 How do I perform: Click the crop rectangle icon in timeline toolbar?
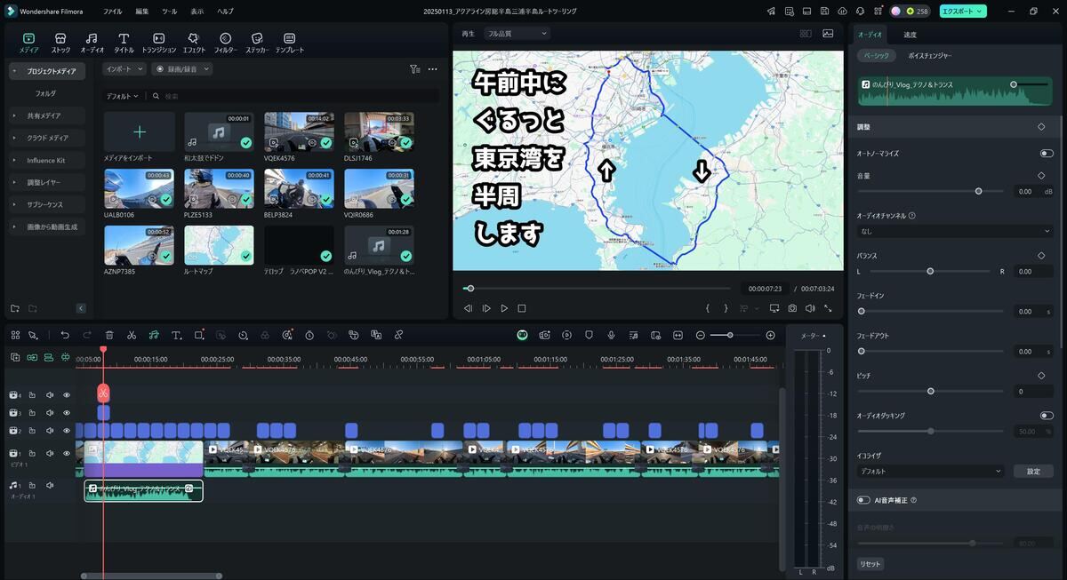pos(199,335)
